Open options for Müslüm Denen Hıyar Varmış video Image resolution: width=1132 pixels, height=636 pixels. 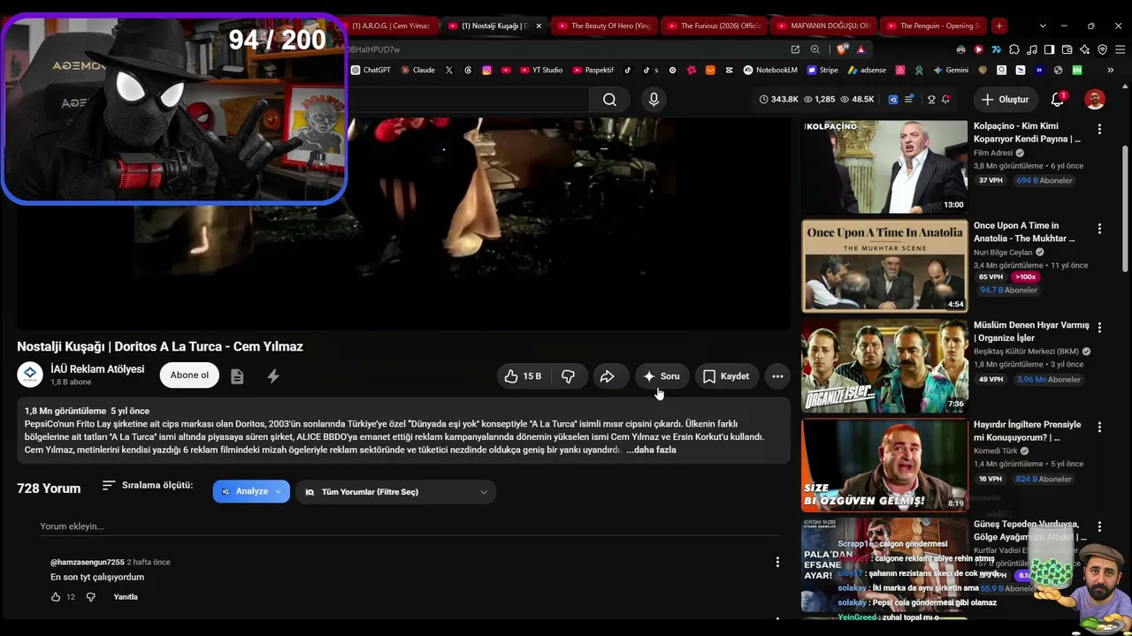(1099, 329)
